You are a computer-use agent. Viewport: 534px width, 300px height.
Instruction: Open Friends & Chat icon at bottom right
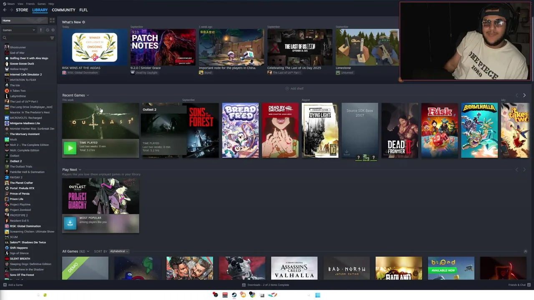click(529, 285)
